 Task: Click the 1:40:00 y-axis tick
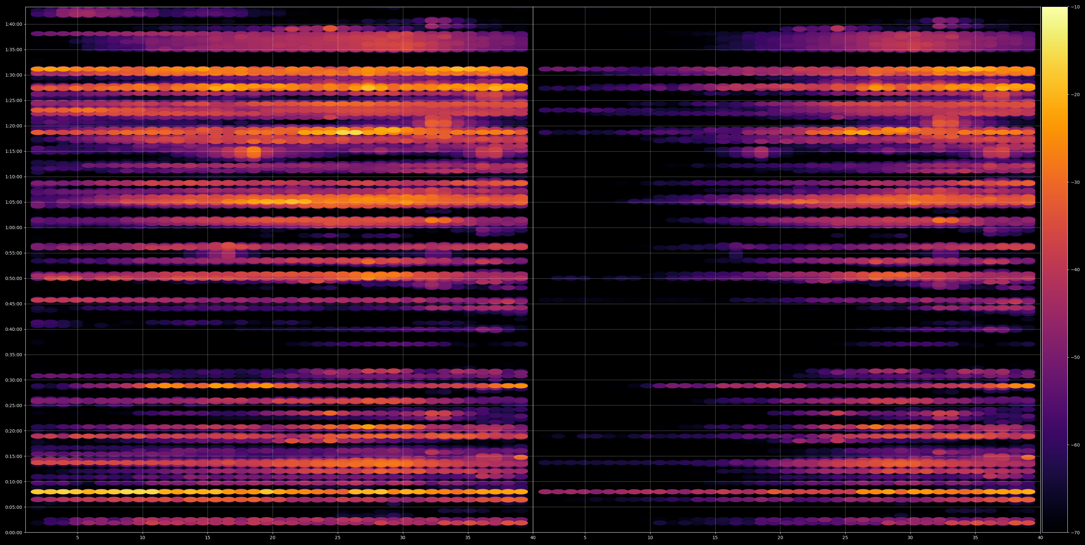13,24
